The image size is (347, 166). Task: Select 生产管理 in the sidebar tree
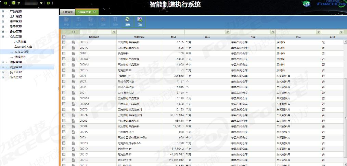click(x=16, y=21)
